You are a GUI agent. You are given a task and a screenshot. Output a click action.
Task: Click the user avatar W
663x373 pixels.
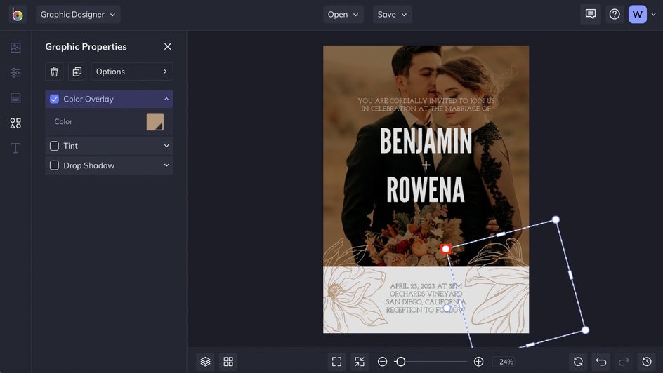[637, 14]
